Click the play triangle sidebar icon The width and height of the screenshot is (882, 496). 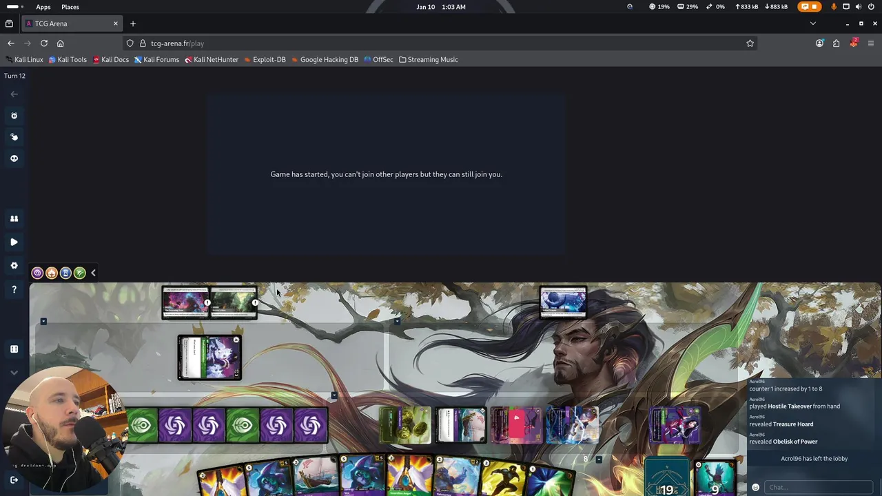coord(14,242)
